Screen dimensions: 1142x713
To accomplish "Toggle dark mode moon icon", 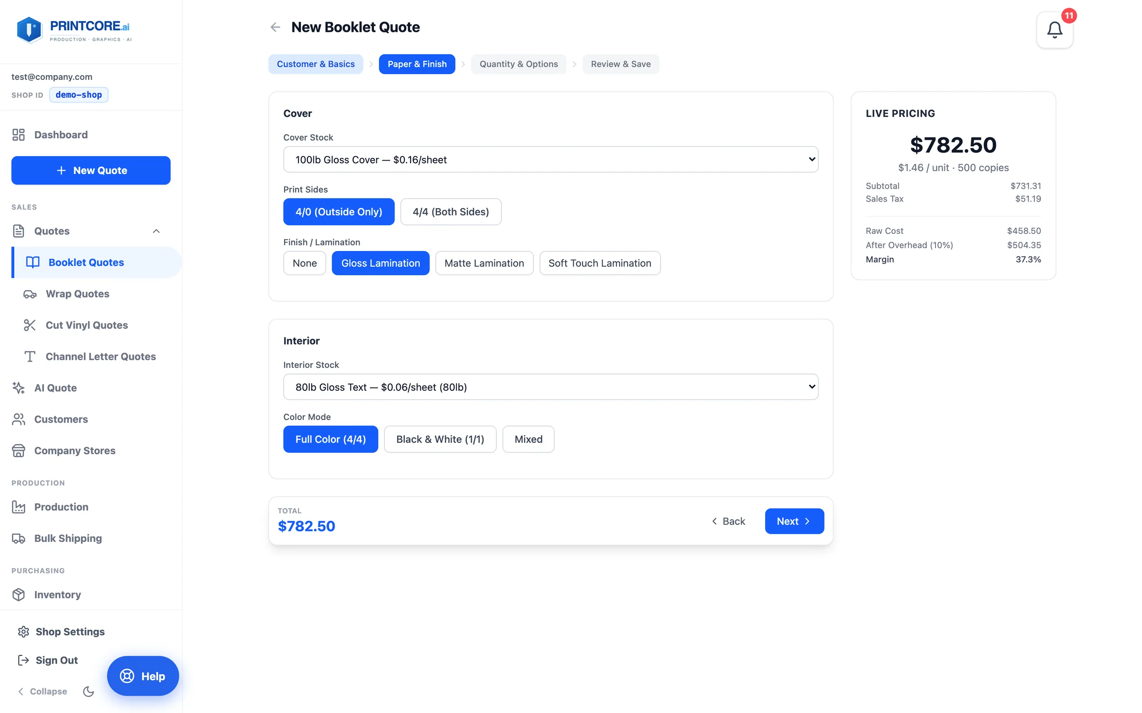I will (89, 692).
